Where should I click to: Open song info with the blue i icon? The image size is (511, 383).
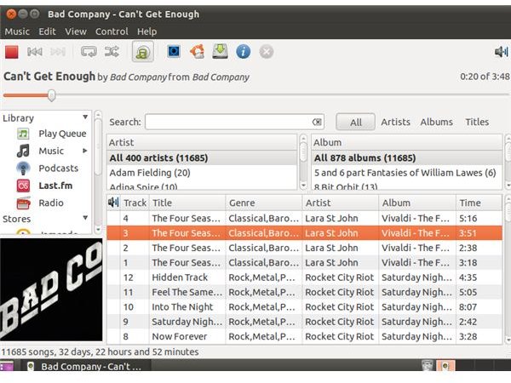point(243,52)
